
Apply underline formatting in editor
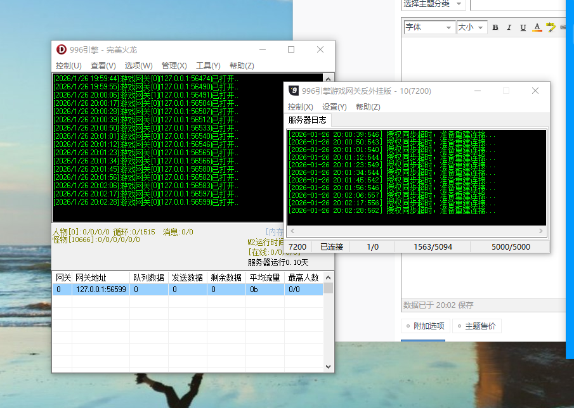(x=523, y=27)
